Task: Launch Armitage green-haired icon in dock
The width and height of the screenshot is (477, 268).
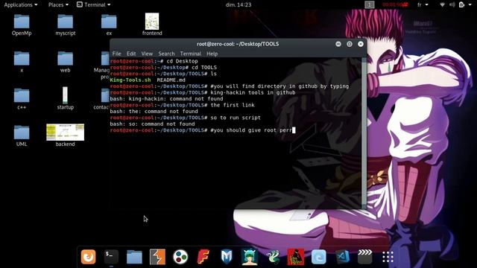Action: pos(250,257)
